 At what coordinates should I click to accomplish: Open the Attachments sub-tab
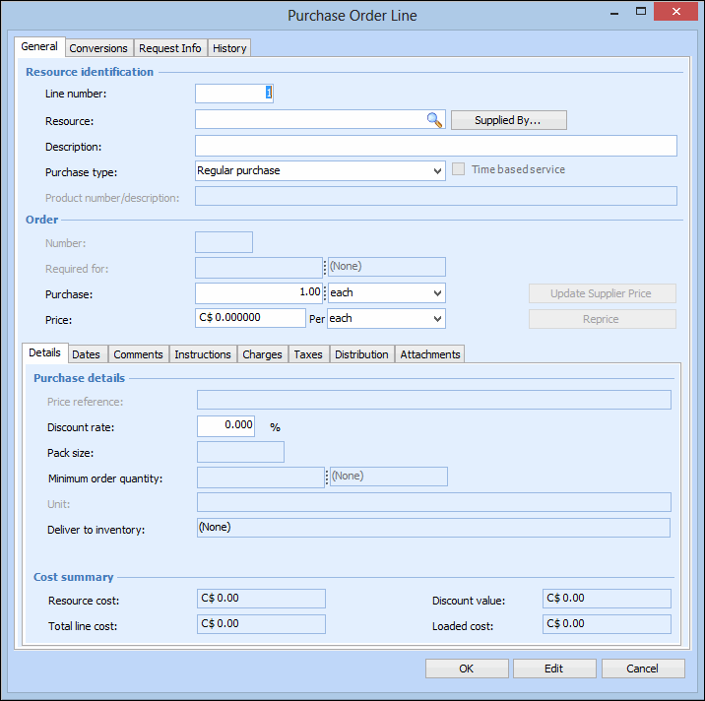[429, 354]
